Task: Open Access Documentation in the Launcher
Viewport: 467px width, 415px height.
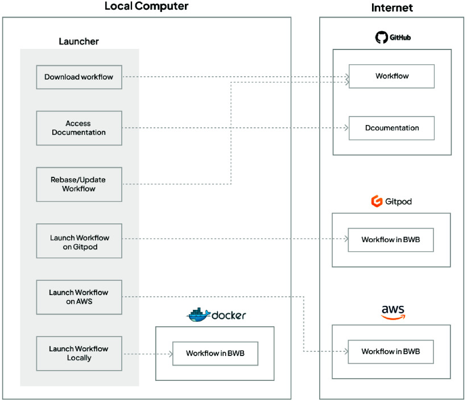Action: click(x=79, y=128)
